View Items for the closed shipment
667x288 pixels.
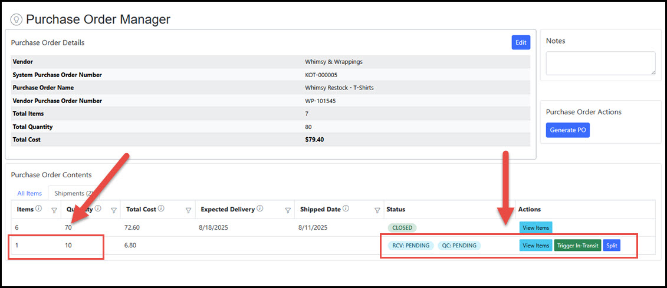(535, 228)
